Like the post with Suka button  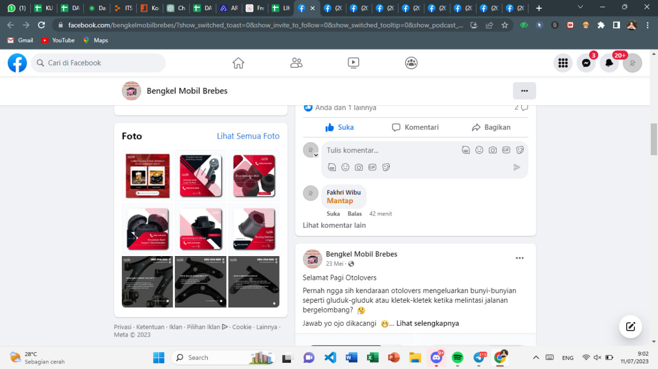point(339,127)
